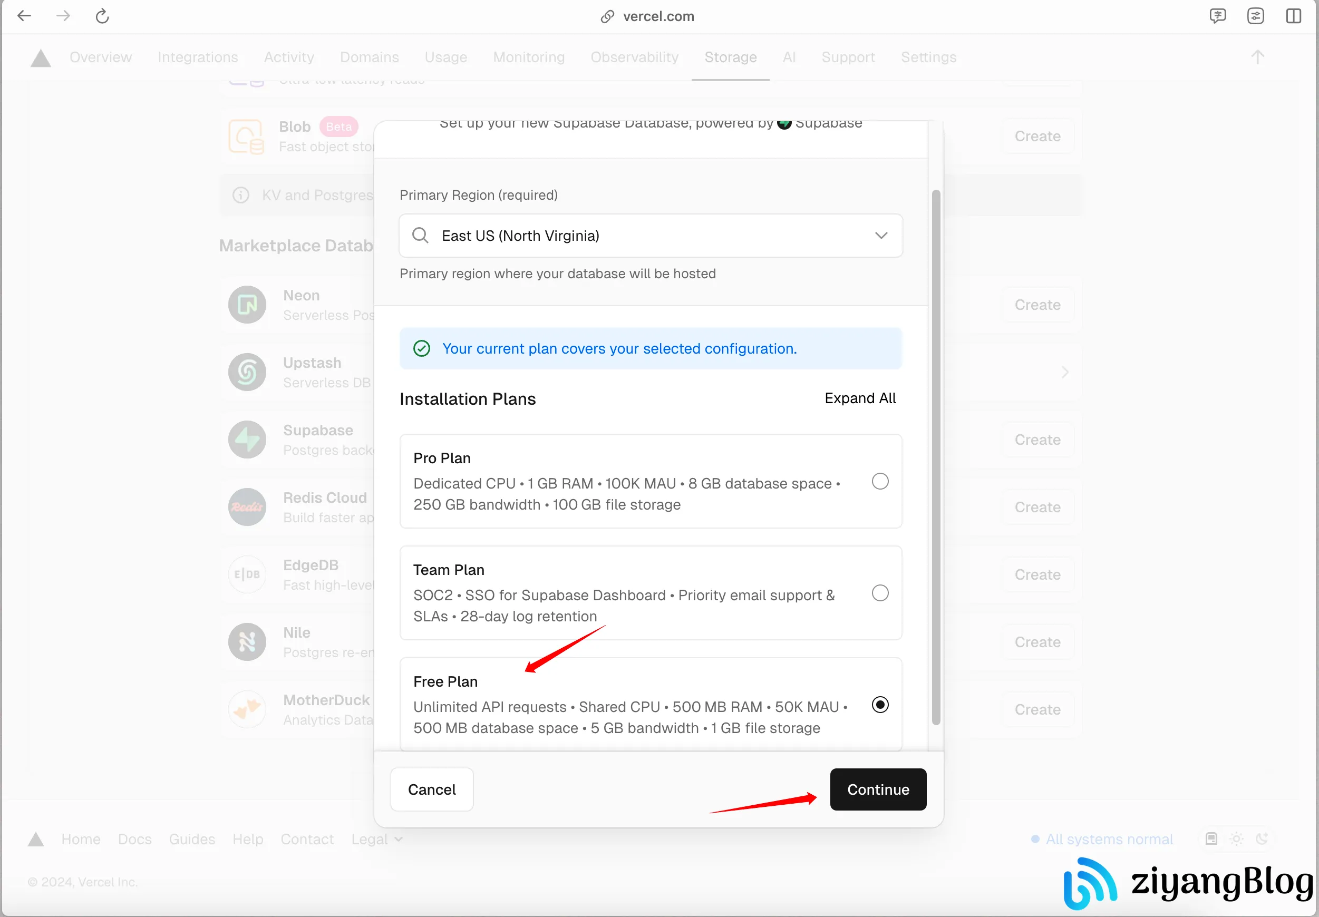Go to the Domains tab

point(370,57)
